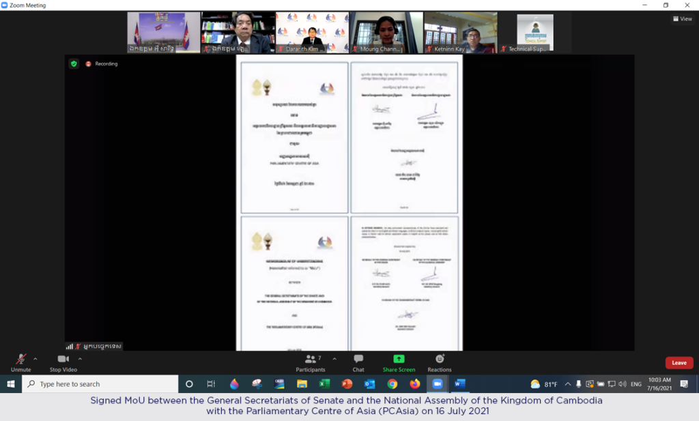699x421 pixels.
Task: Open the volume control speaker icon
Action: coord(623,384)
